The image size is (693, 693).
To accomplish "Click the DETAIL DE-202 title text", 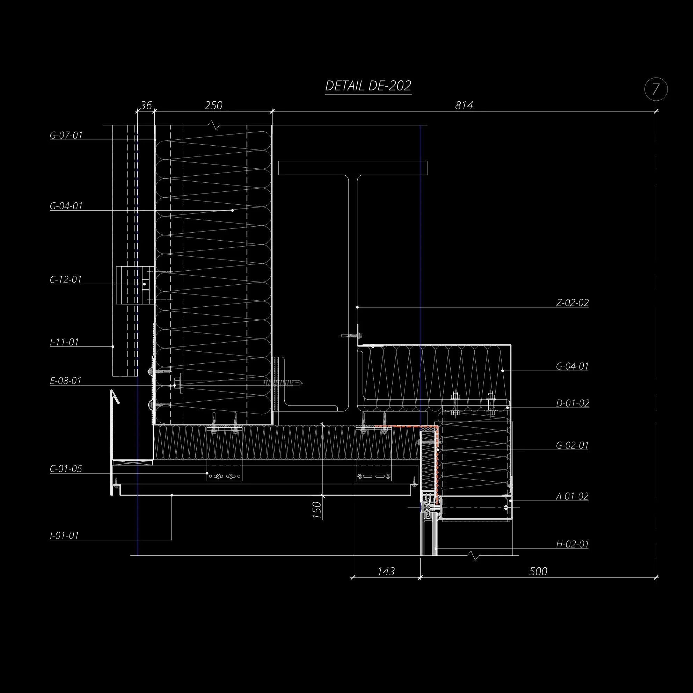I will pos(368,86).
